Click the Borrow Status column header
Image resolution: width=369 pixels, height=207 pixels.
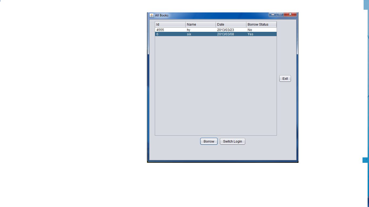coord(261,24)
